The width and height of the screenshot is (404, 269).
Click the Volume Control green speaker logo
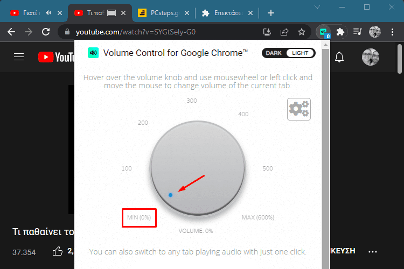[x=93, y=53]
